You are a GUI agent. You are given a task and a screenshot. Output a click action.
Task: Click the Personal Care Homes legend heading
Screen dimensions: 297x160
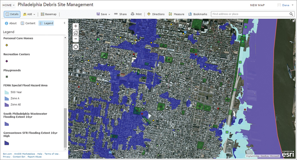(x=18, y=38)
